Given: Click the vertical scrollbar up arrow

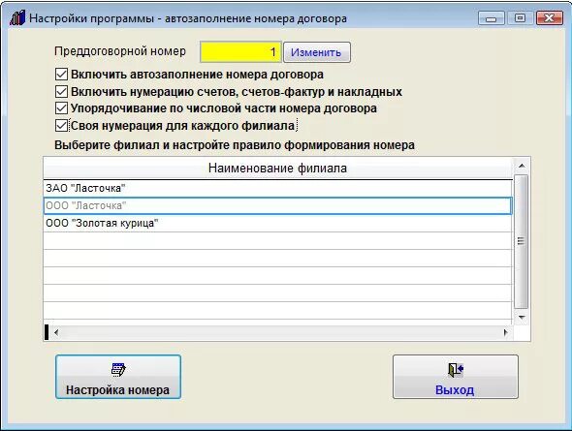Looking at the screenshot, I should pos(522,166).
